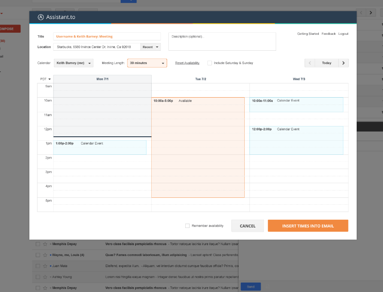Click the CANCEL button
This screenshot has height=292, width=383.
click(x=247, y=226)
